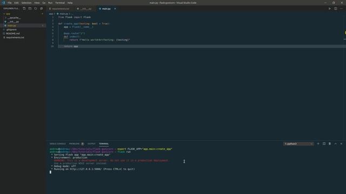This screenshot has height=194, width=346.
Task: Click the 'Environment: production' terminal line
Action: click(71, 158)
